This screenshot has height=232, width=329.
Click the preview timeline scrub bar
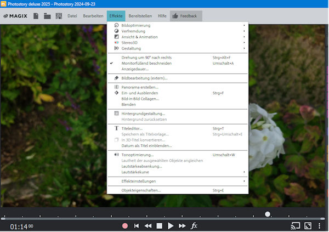coord(163,219)
